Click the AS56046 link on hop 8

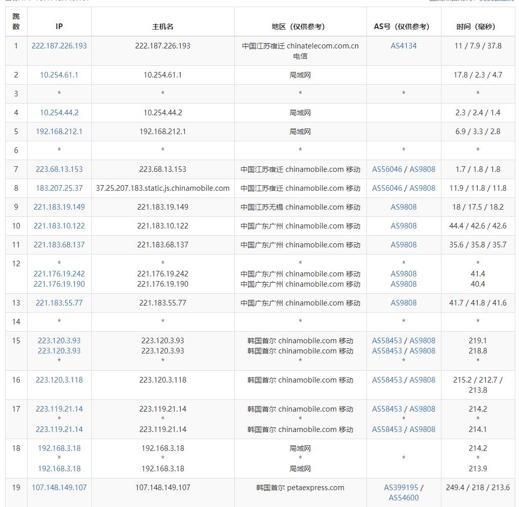[x=385, y=188]
